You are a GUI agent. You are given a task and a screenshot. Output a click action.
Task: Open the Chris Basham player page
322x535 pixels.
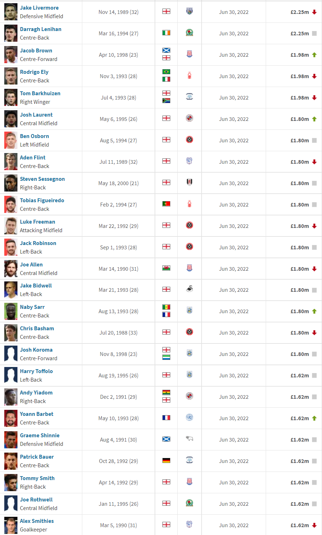coord(37,328)
